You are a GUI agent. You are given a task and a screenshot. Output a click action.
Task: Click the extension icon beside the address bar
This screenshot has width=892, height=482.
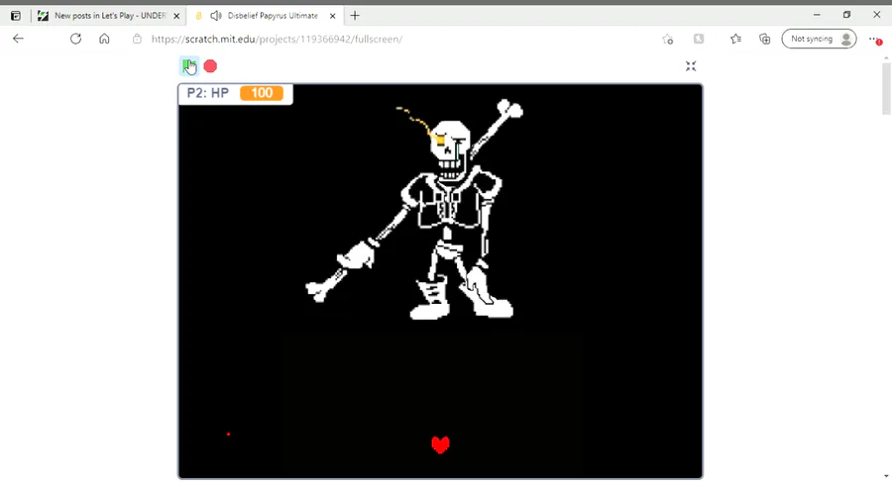coord(699,39)
